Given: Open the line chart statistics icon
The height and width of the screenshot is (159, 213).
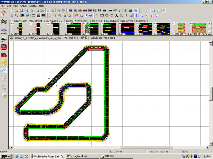Looking at the screenshot, I should [x=5, y=70].
